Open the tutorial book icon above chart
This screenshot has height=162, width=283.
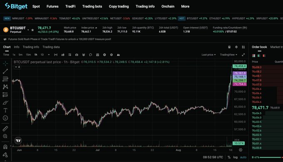(229, 47)
